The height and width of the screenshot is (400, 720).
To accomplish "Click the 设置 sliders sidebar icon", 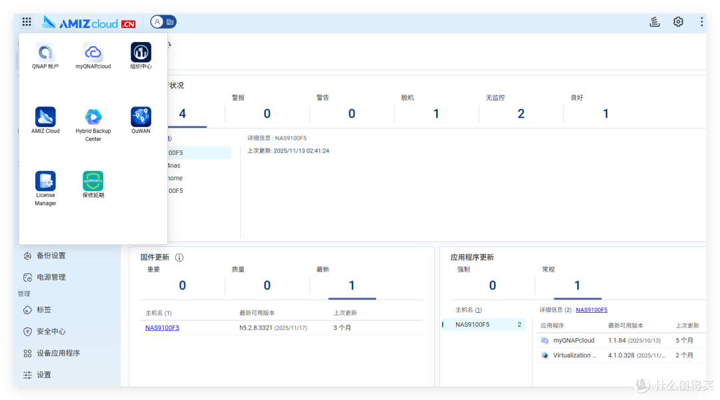I will point(27,375).
